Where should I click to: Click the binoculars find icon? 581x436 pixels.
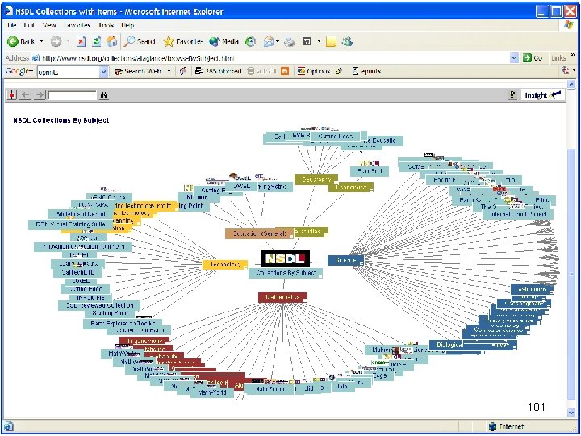click(104, 95)
